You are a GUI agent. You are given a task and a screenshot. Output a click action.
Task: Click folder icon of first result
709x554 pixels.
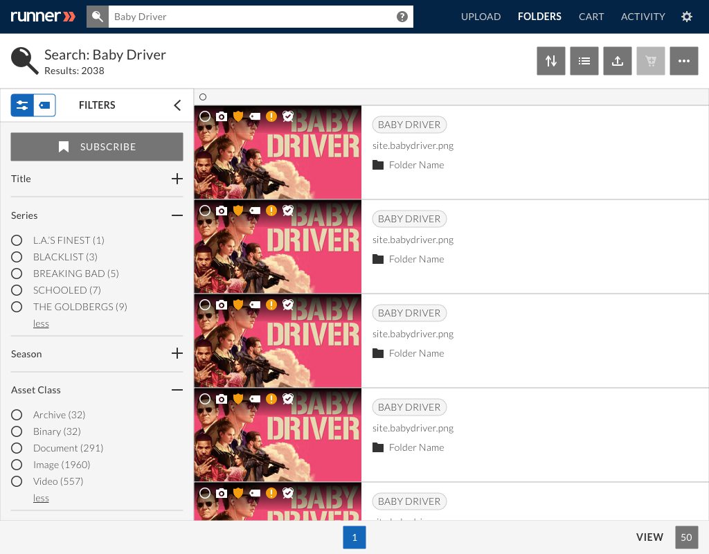click(378, 165)
